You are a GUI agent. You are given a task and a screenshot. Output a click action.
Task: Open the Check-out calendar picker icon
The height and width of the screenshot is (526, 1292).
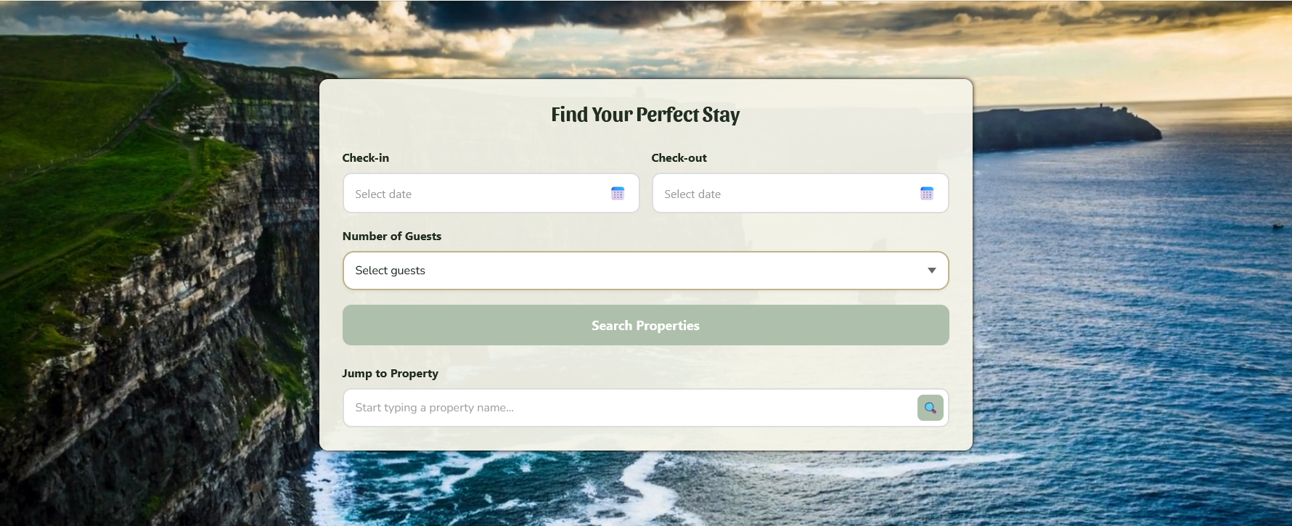pos(927,193)
